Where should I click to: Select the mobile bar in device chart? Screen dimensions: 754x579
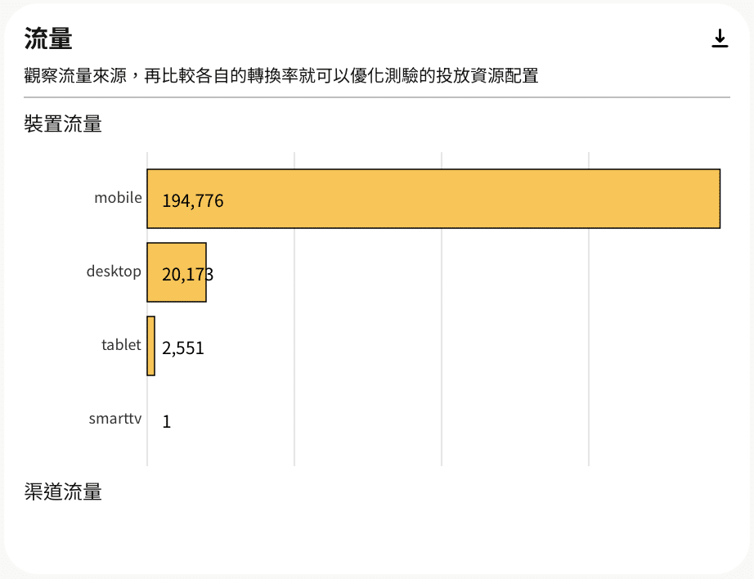pos(433,199)
